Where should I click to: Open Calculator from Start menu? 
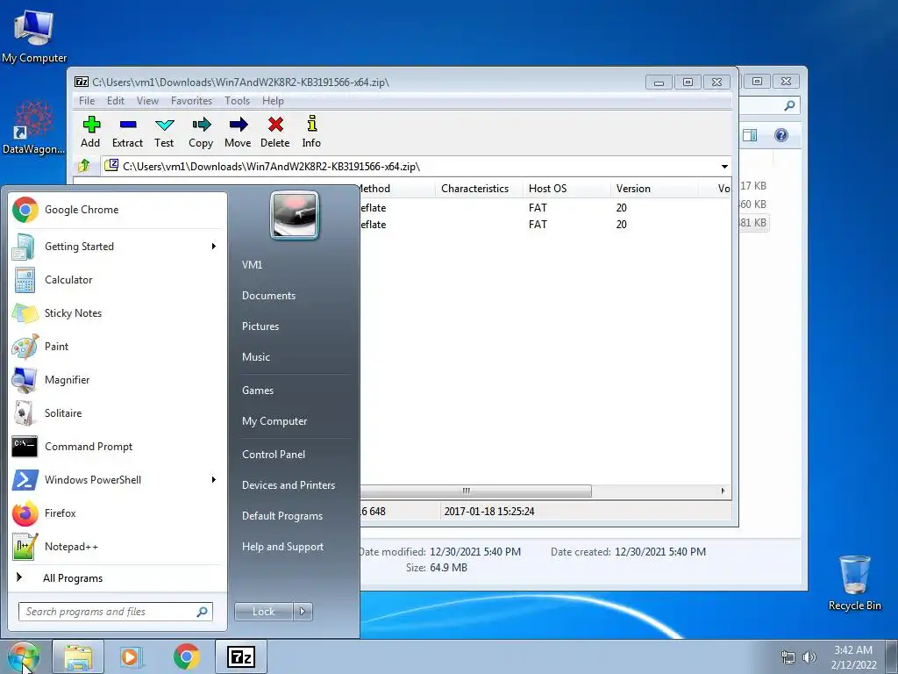118,280
